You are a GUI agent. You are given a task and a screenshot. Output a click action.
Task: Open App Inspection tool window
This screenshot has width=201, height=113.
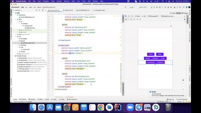point(72,100)
